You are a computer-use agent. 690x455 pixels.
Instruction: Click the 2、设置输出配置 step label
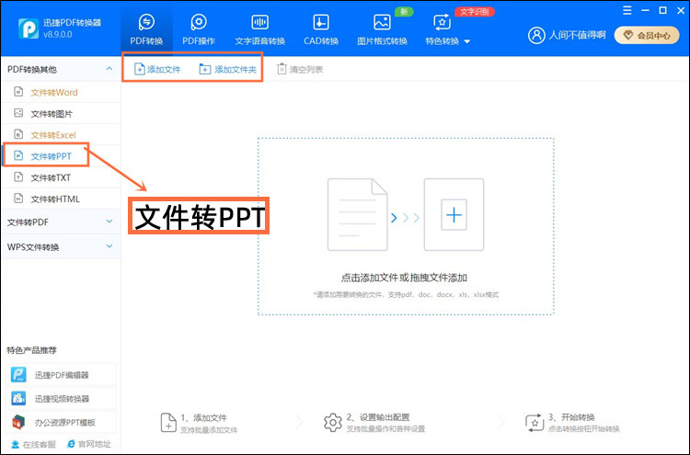click(378, 417)
